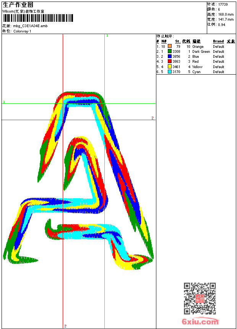Click the red stamp in QR code center
Image resolution: width=237 pixels, height=329 pixels.
click(x=200, y=299)
